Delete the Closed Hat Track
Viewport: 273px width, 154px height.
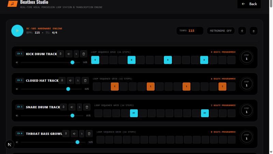pos(85,80)
